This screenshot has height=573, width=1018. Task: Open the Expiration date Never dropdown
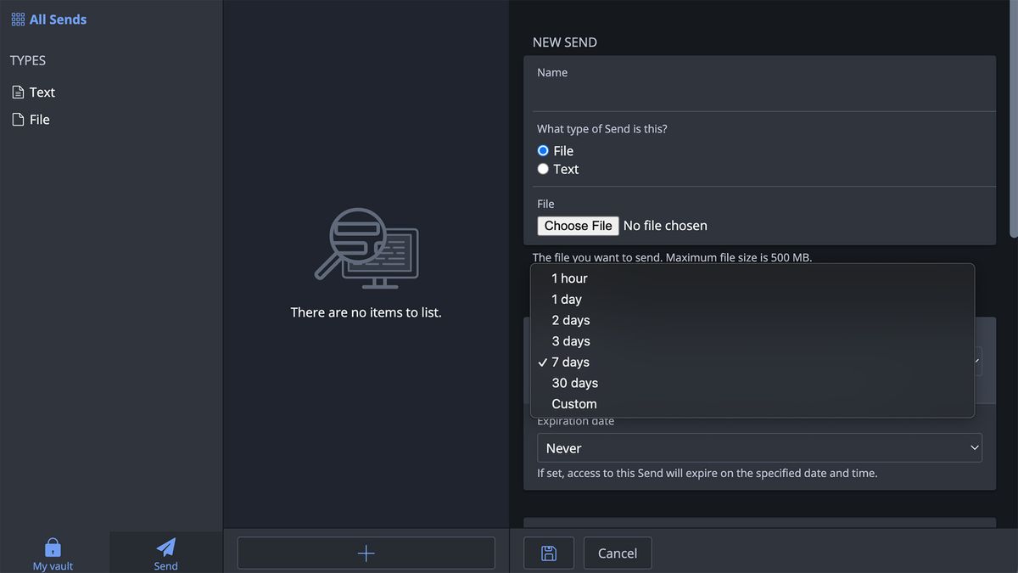(x=758, y=447)
